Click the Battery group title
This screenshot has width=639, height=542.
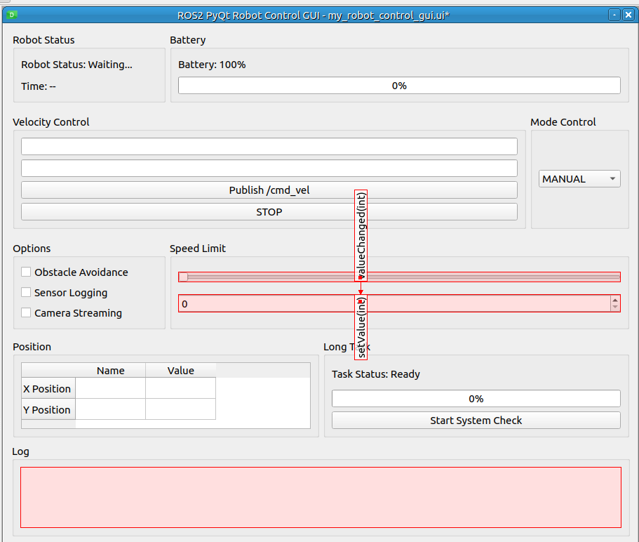(x=187, y=40)
